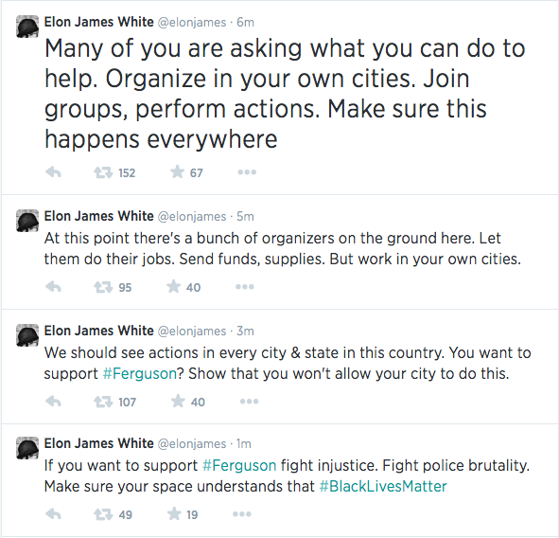The height and width of the screenshot is (538, 559).
Task: Open more options on the 6m tweet
Action: coord(247,172)
